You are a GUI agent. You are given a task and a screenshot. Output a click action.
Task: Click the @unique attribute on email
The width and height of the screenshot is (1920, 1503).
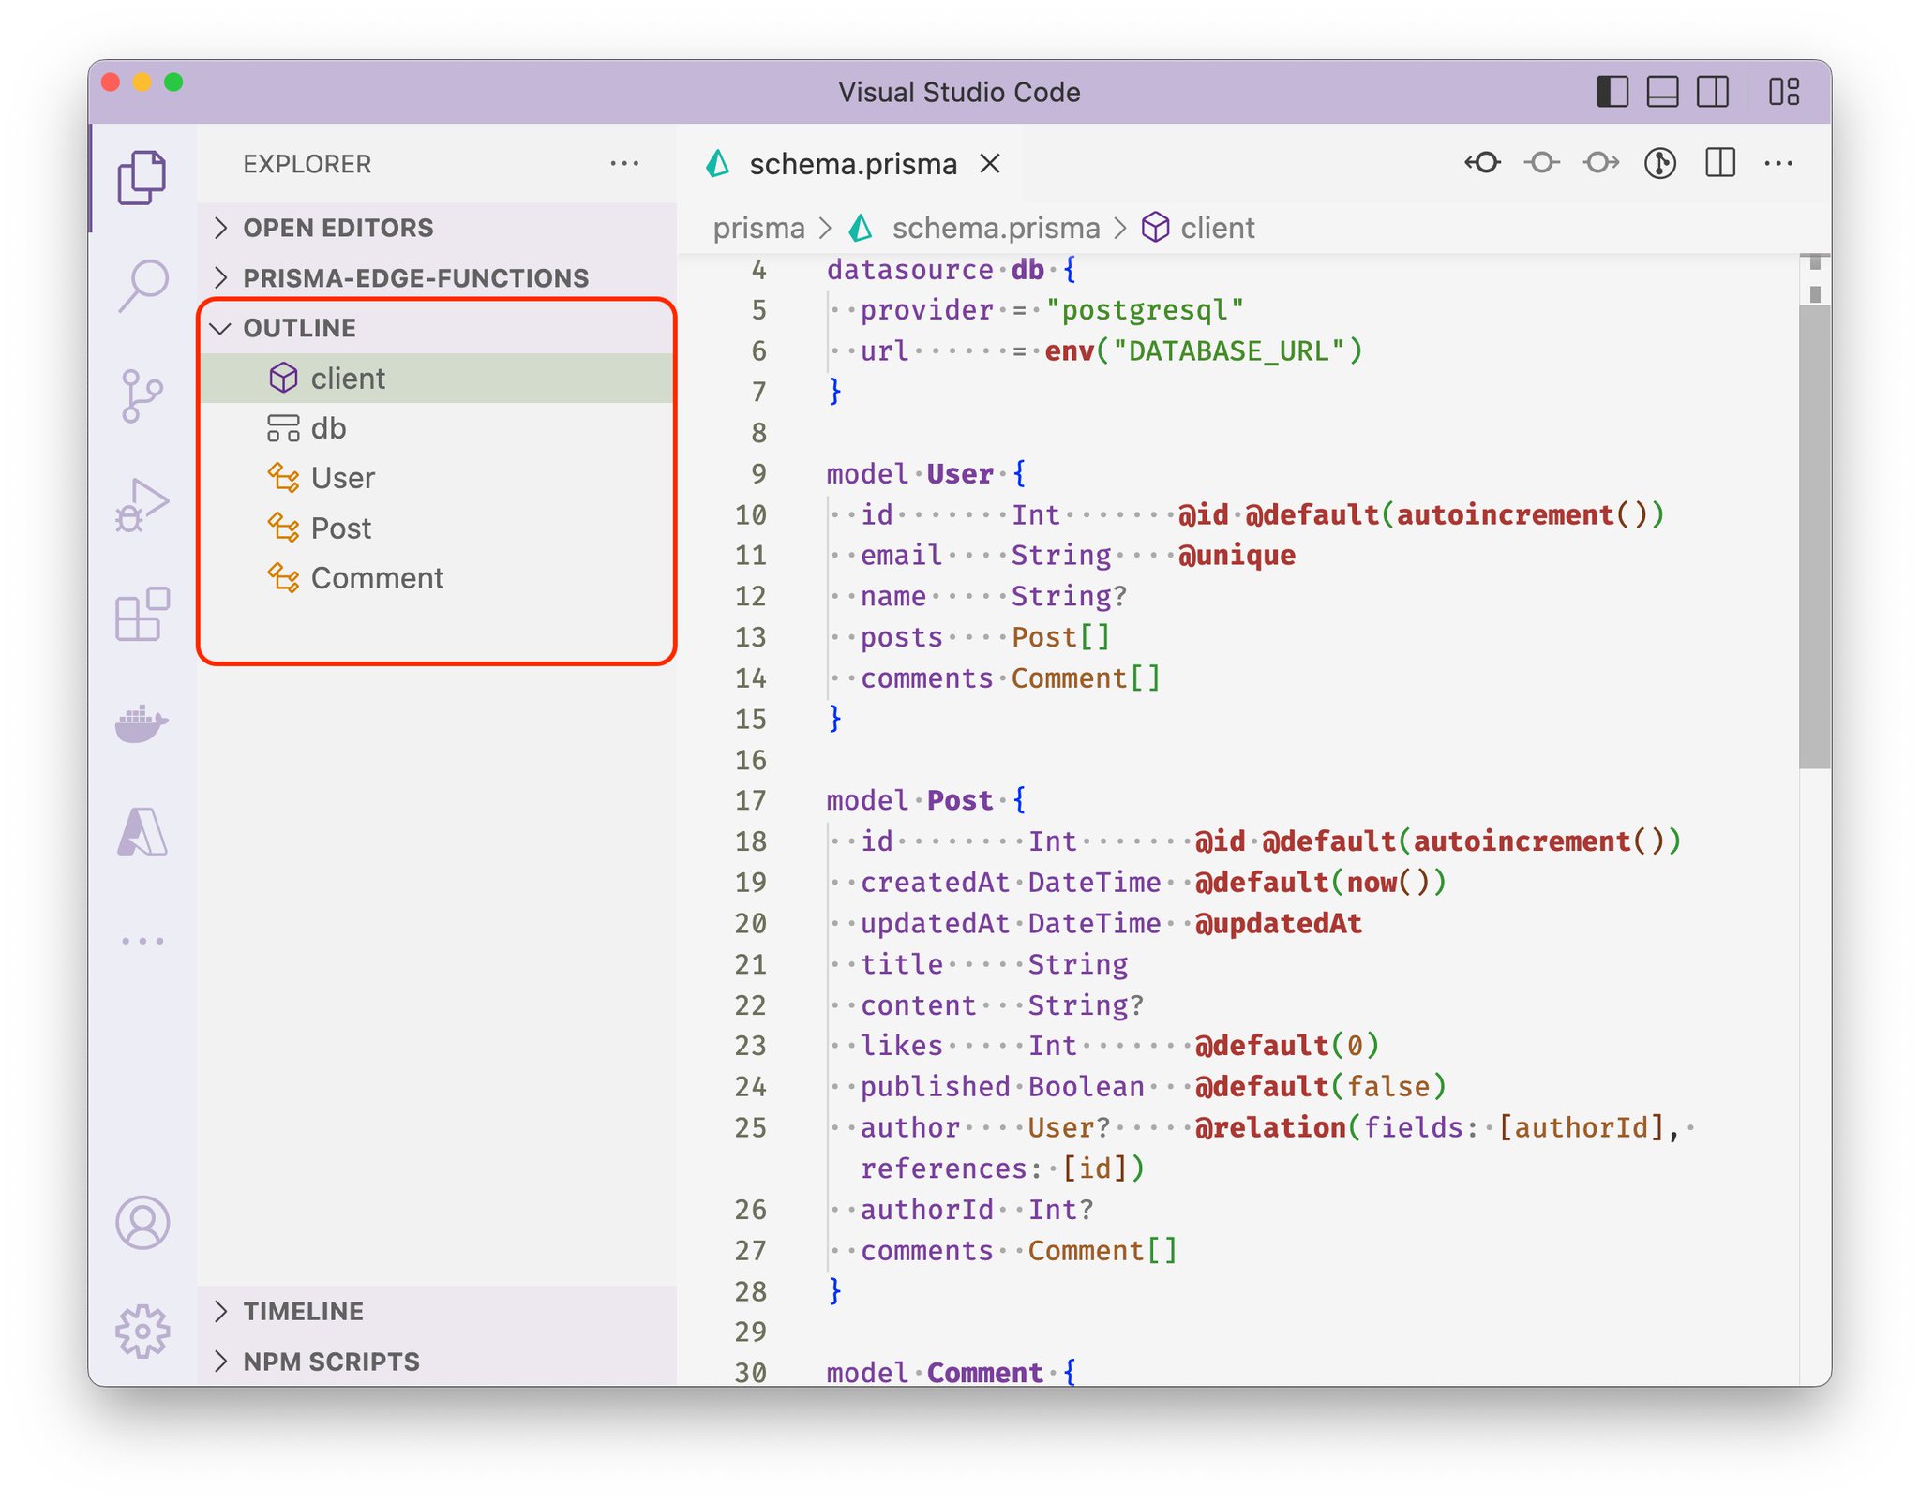(x=1237, y=556)
